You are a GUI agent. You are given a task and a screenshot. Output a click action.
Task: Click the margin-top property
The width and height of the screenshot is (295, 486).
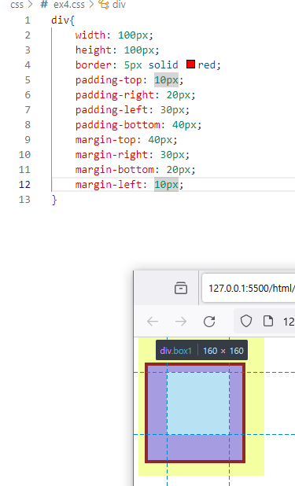click(x=105, y=140)
